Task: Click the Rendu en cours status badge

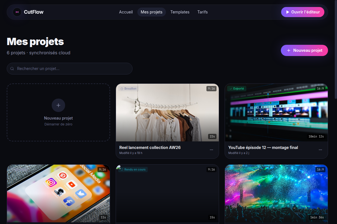Action: click(x=133, y=169)
